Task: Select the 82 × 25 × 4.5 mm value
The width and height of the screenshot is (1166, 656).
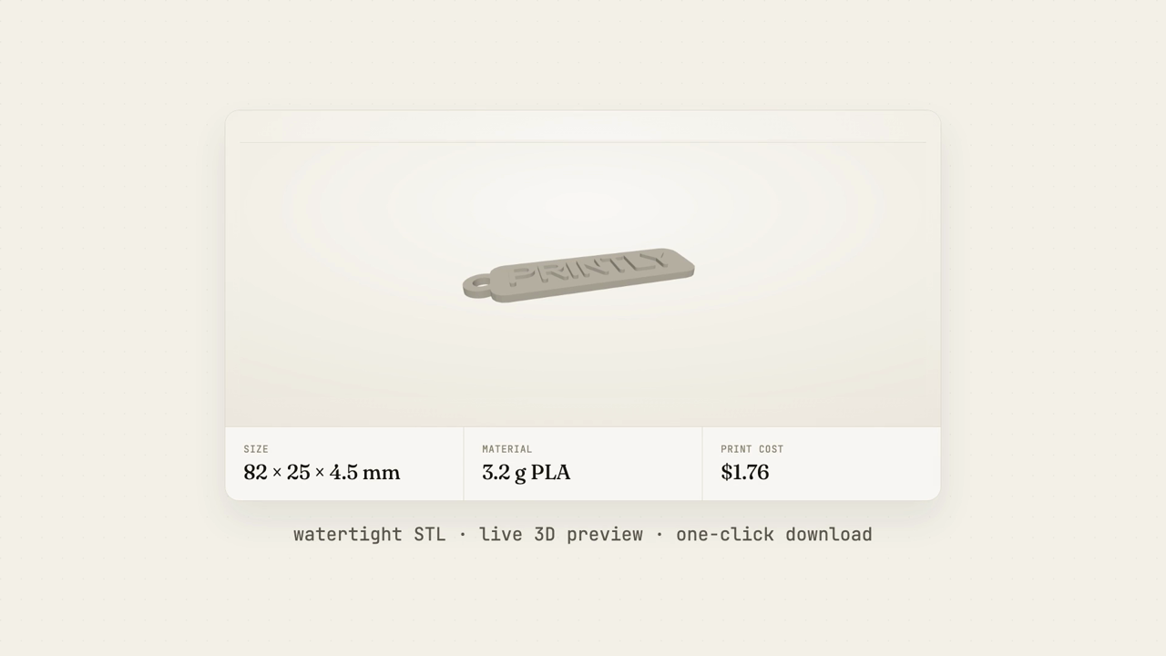Action: 322,472
